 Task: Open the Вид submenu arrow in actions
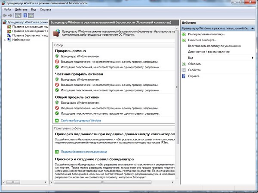pos(252,58)
